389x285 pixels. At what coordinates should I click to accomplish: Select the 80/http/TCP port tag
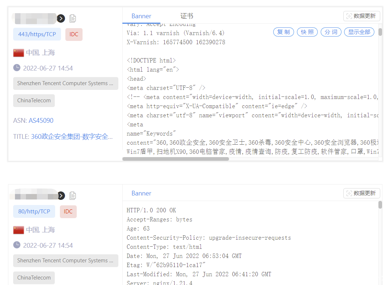click(x=34, y=212)
